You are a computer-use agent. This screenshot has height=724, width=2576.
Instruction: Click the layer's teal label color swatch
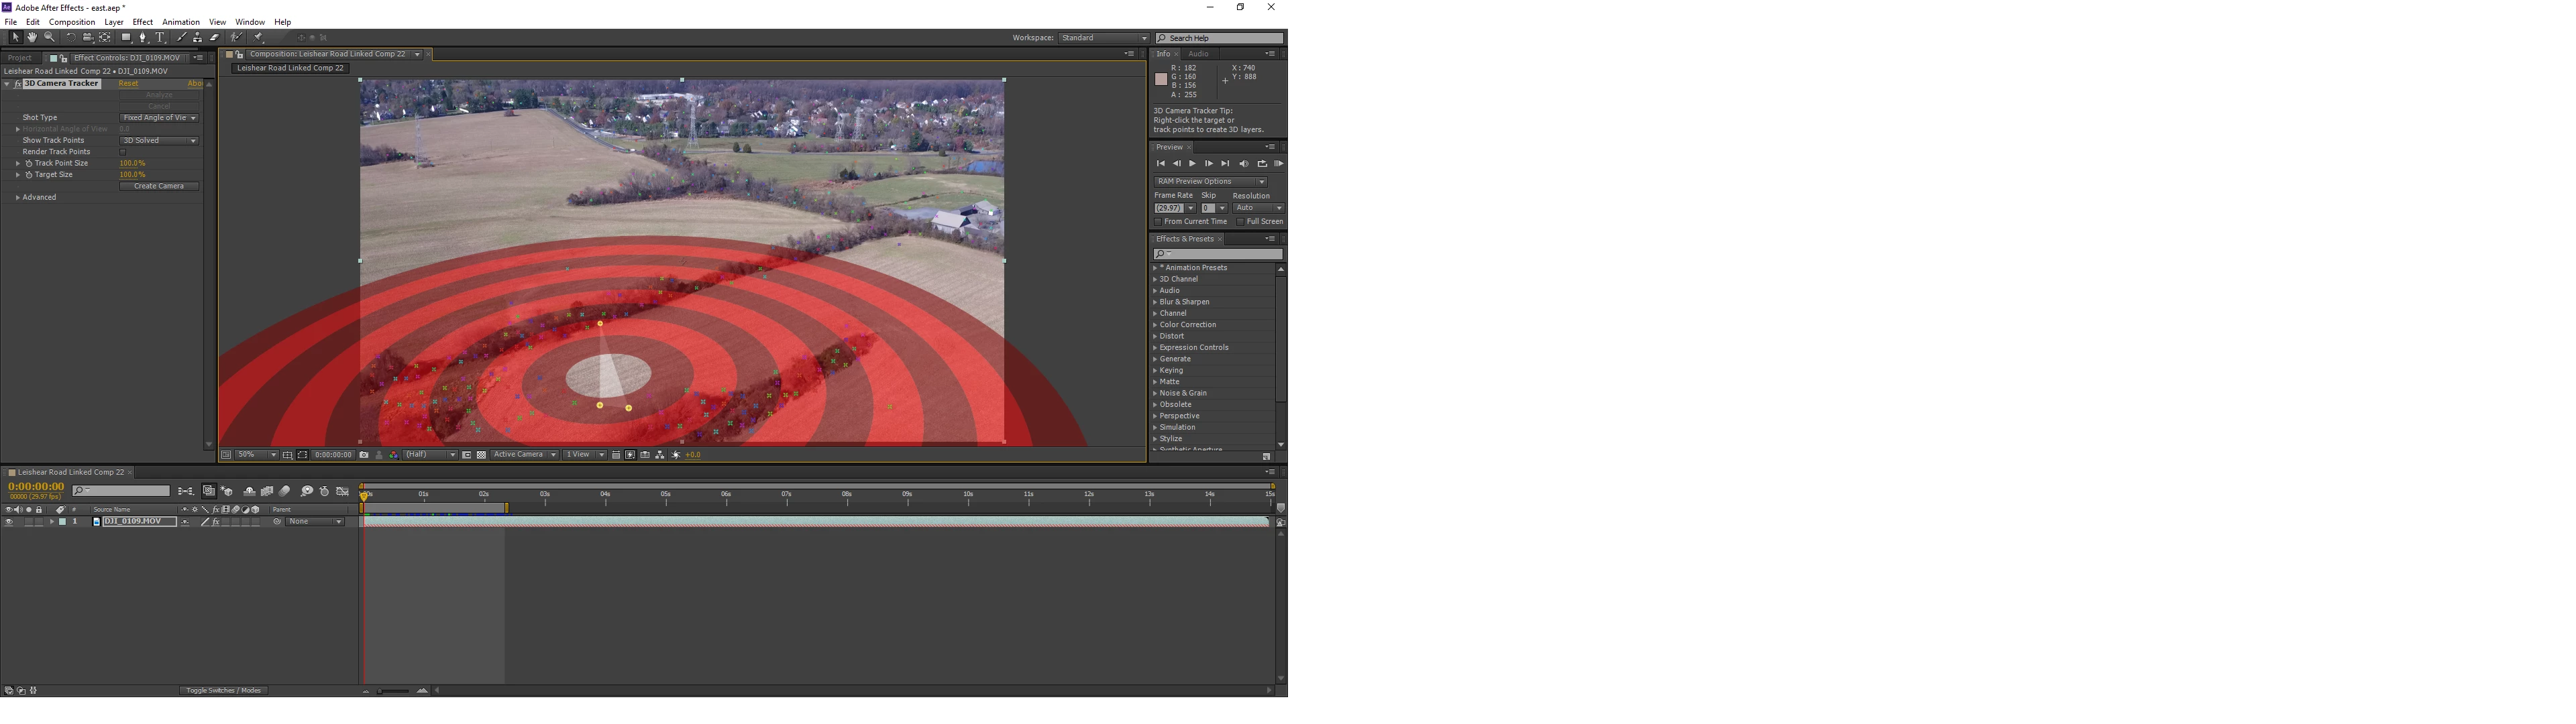[63, 522]
